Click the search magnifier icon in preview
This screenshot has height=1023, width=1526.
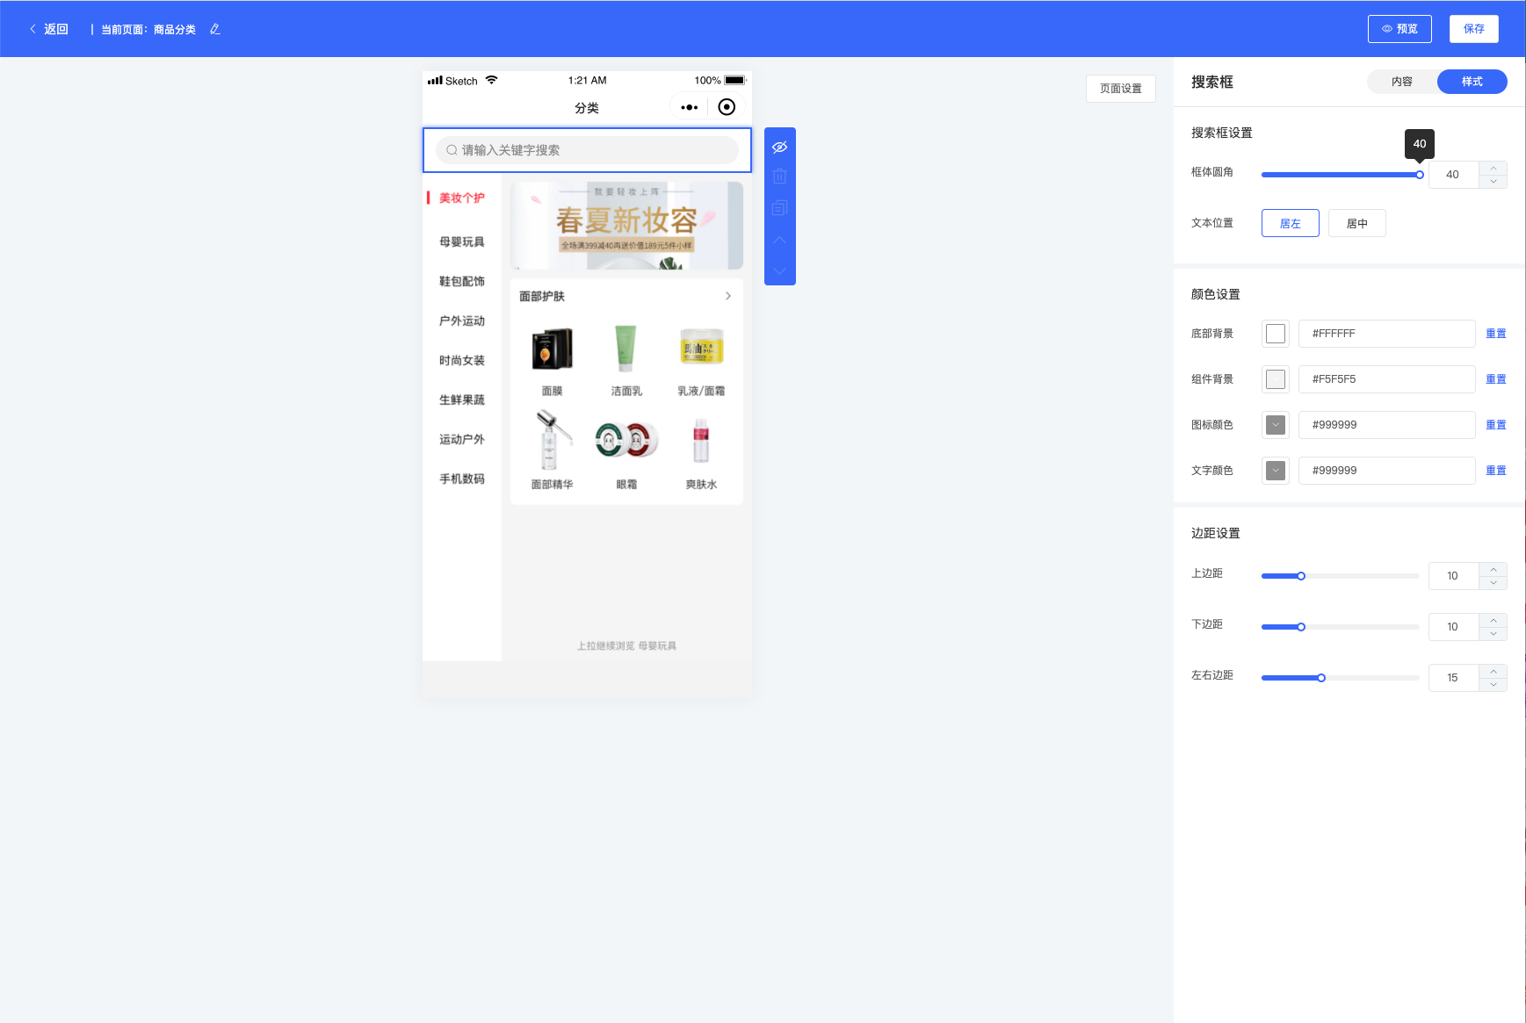coord(452,150)
